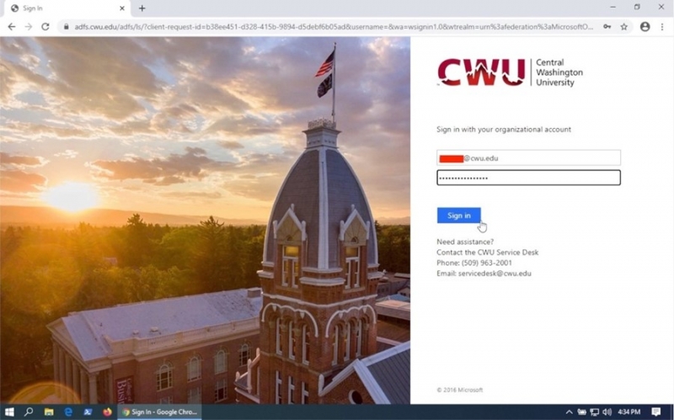This screenshot has width=674, height=420.
Task: Click the browser back arrow
Action: (x=12, y=27)
